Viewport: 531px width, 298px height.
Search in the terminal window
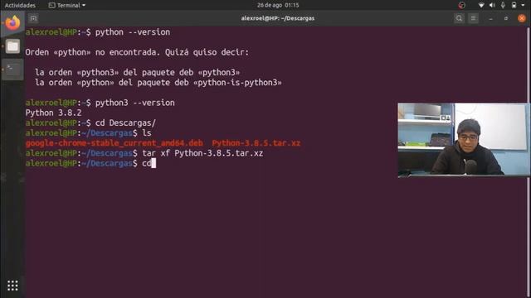pos(459,18)
